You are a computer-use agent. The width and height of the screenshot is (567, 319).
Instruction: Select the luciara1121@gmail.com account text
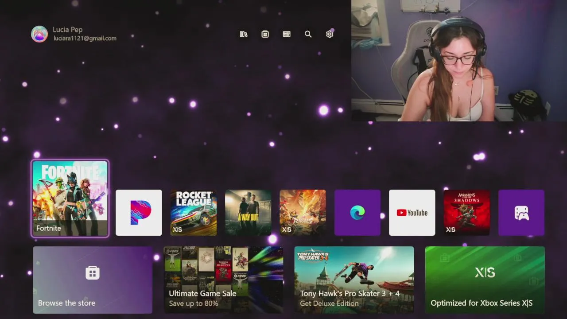click(85, 39)
